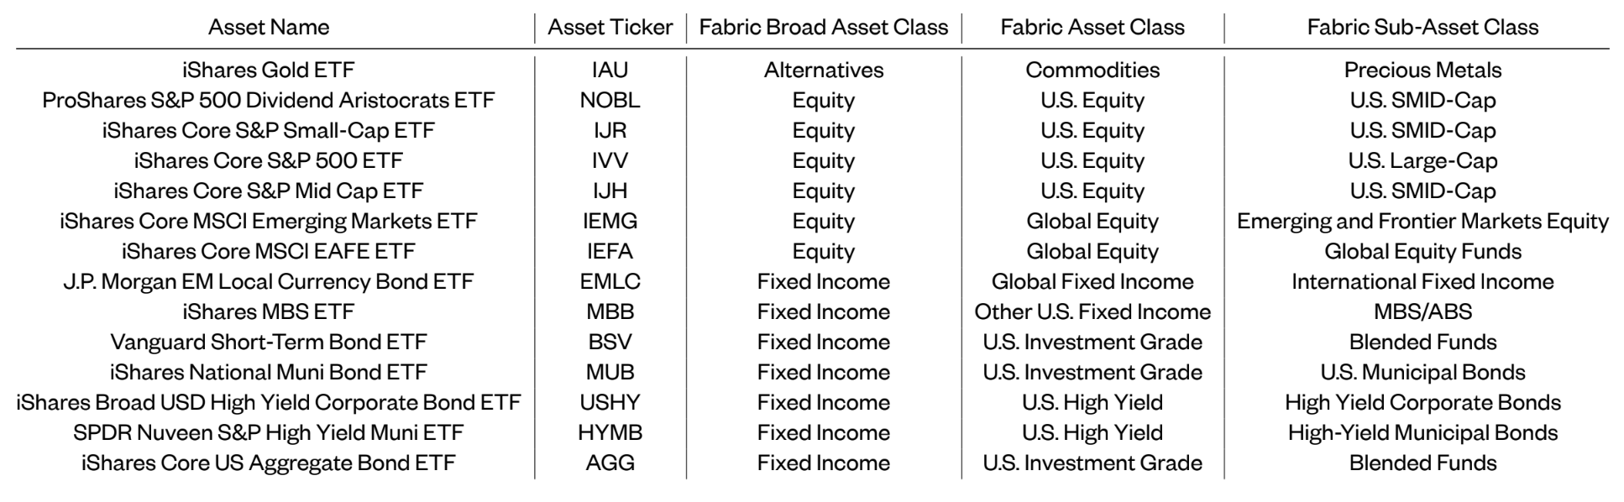The image size is (1624, 502).
Task: Select the iShares Core S&P Small-Cap ETF cell
Action: coord(269,130)
